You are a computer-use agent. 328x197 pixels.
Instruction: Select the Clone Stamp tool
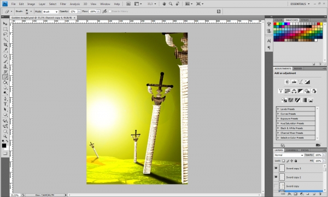(5, 67)
